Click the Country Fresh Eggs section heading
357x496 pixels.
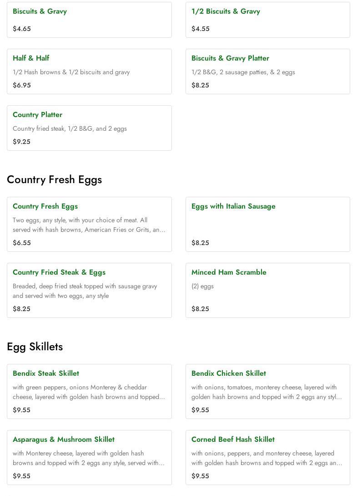[54, 179]
